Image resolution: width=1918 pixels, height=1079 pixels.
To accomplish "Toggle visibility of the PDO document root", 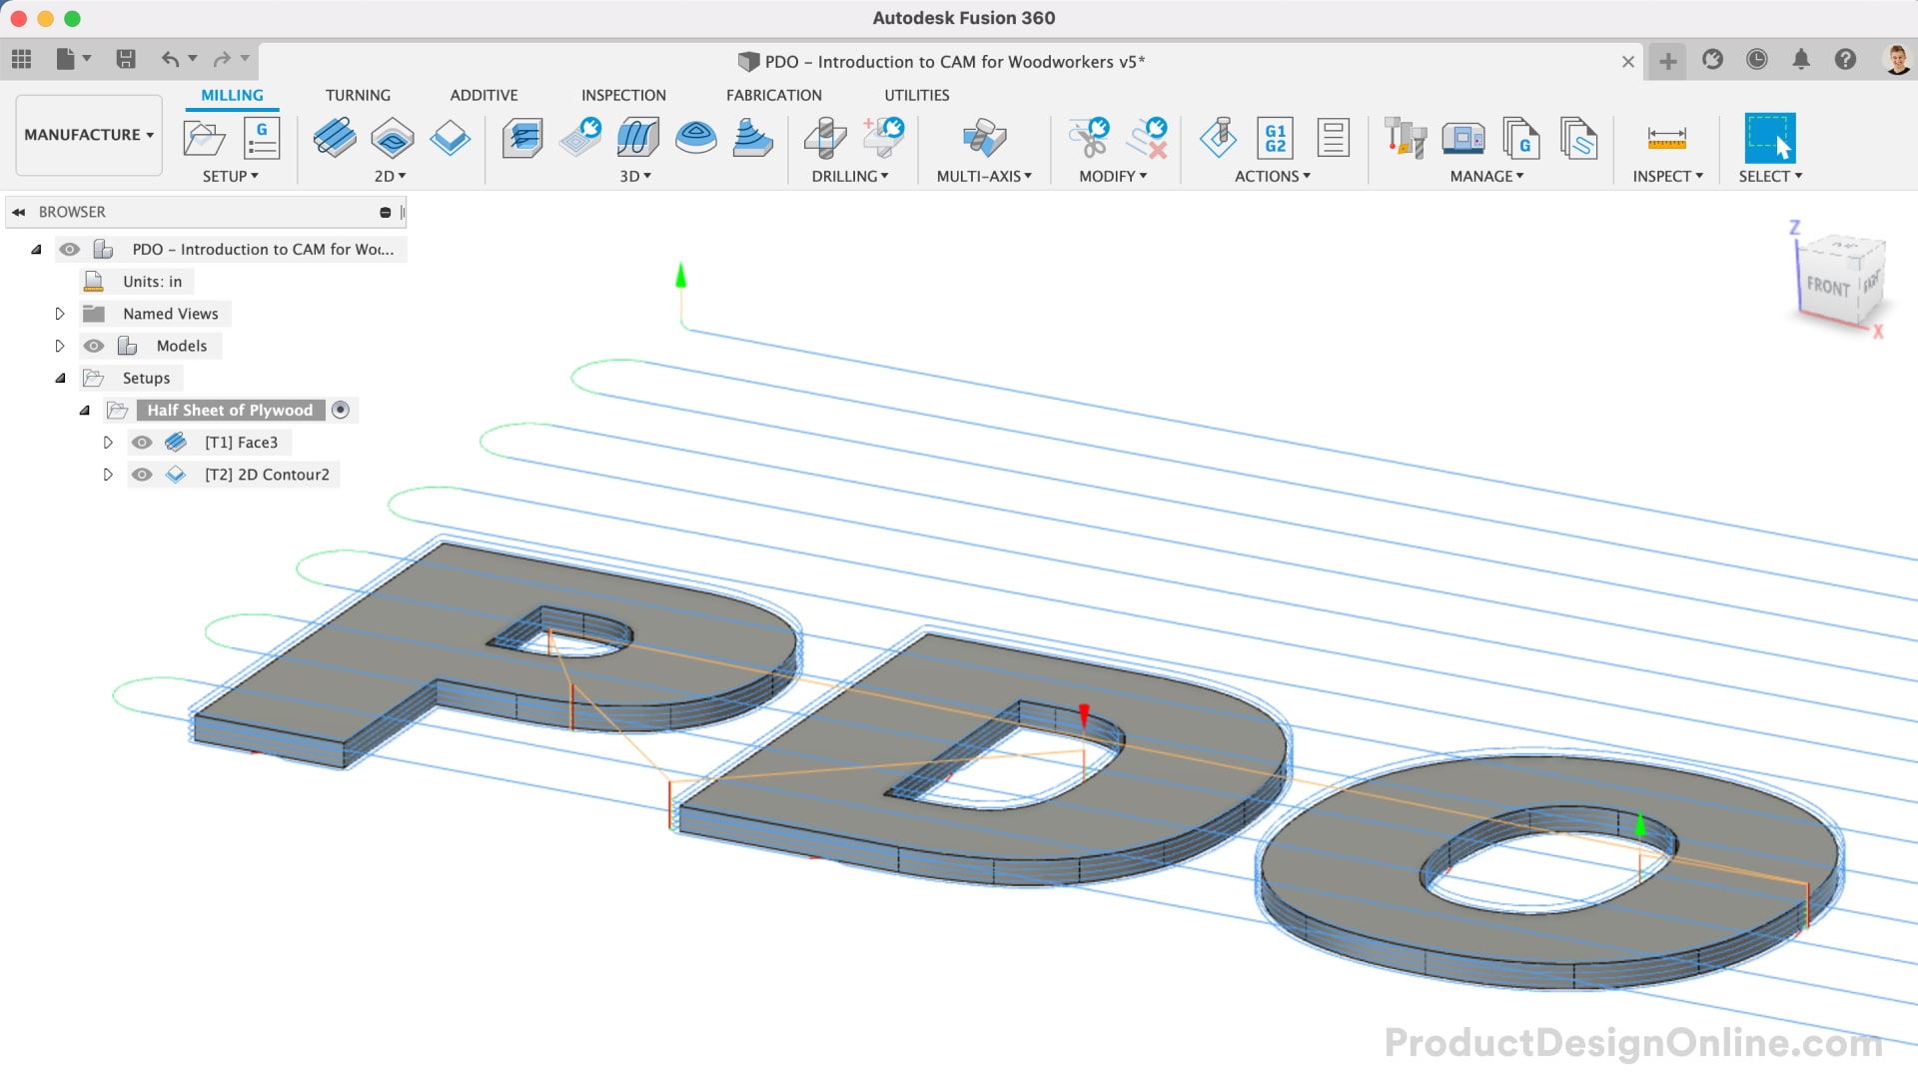I will click(x=69, y=249).
